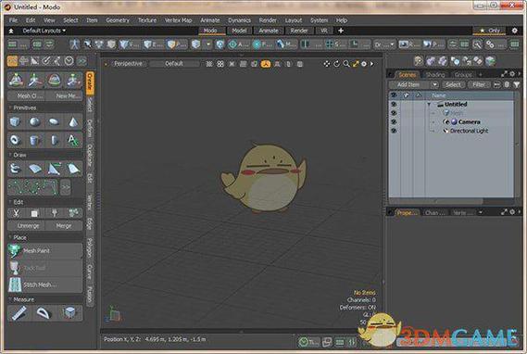527x354 pixels.
Task: Open the Default shading style dropdown
Action: pyautogui.click(x=174, y=64)
